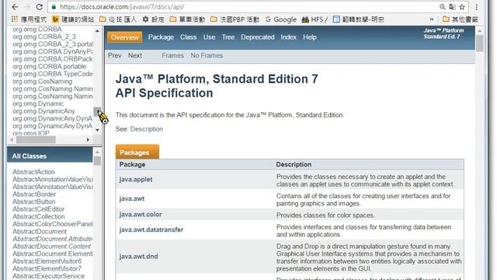Viewport: 497px width, 280px height.
Task: Open the 法國PBP 活動 bookmark folder
Action: point(235,19)
